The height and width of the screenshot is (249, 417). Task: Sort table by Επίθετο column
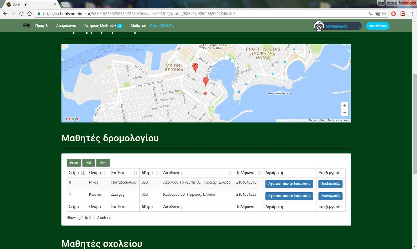point(124,173)
